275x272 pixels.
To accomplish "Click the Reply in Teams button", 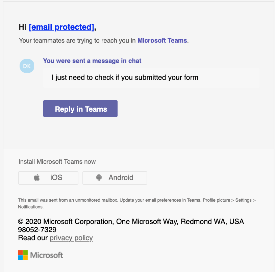I will tap(80, 109).
